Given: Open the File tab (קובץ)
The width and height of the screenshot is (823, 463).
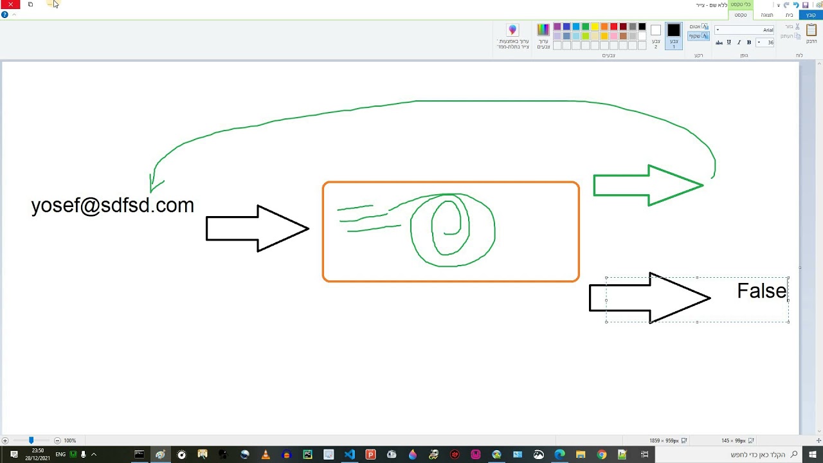Looking at the screenshot, I should [x=811, y=15].
